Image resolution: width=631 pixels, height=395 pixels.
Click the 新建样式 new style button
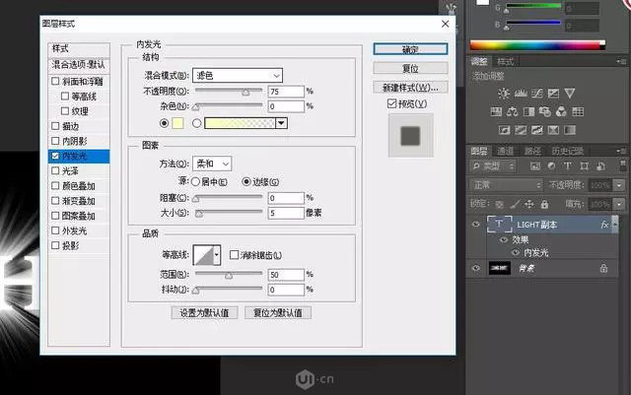coord(411,87)
